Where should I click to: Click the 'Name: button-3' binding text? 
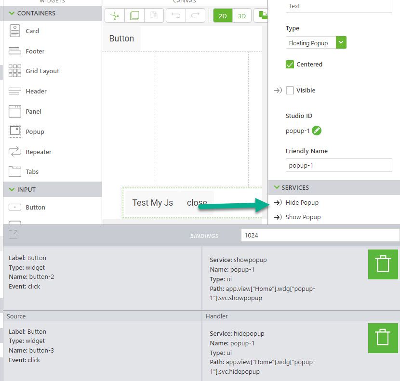tap(31, 350)
